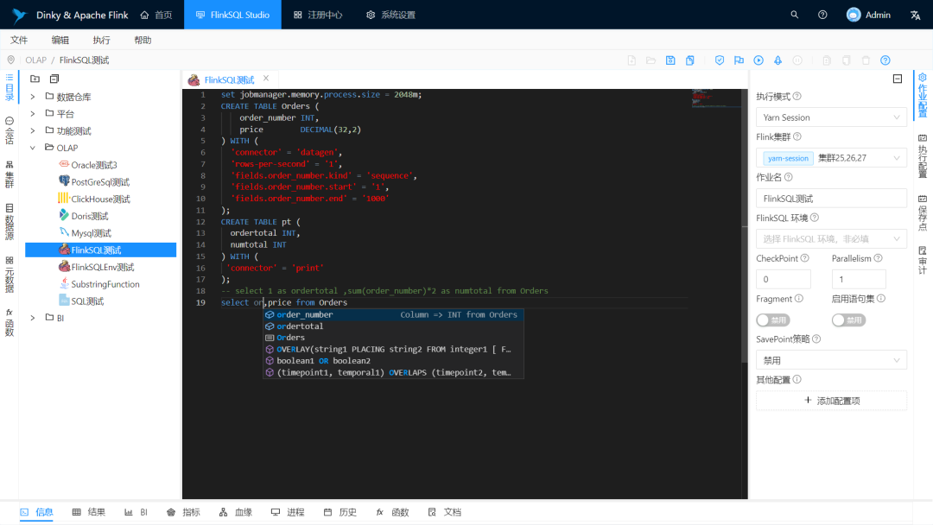The image size is (933, 525).
Task: Click the copy-to-clipboard toolbar icon
Action: [x=689, y=60]
